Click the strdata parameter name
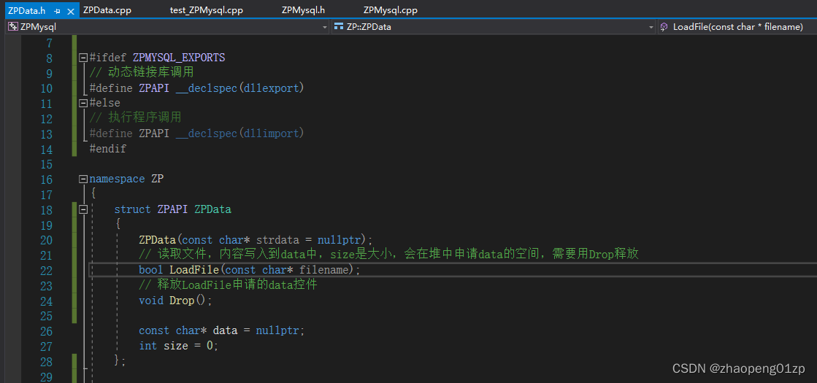This screenshot has height=383, width=817. click(277, 240)
